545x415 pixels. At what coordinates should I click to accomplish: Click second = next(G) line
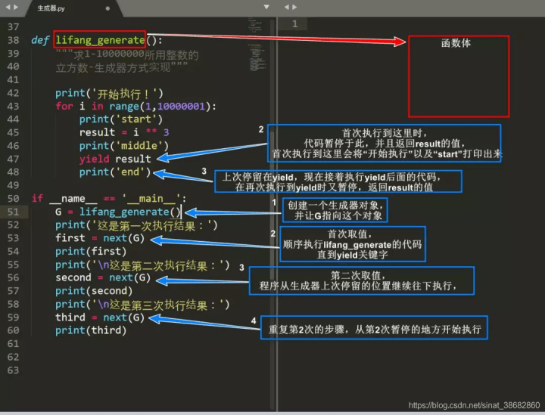[x=103, y=277]
